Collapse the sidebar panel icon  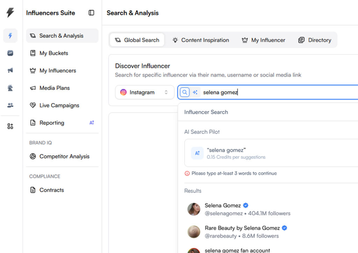[91, 13]
